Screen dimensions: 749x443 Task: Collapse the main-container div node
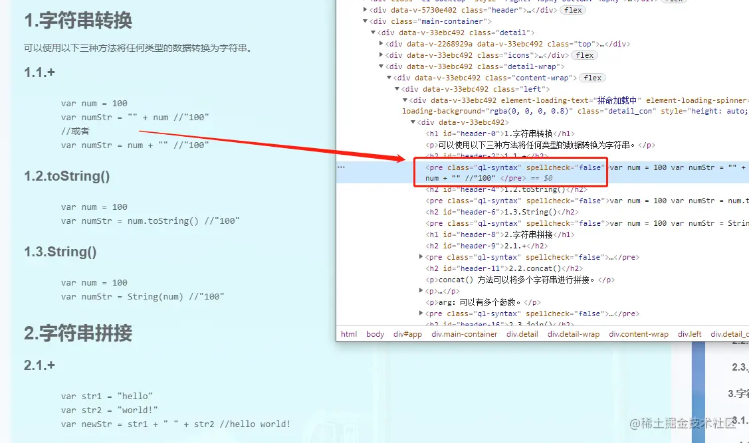(x=366, y=21)
